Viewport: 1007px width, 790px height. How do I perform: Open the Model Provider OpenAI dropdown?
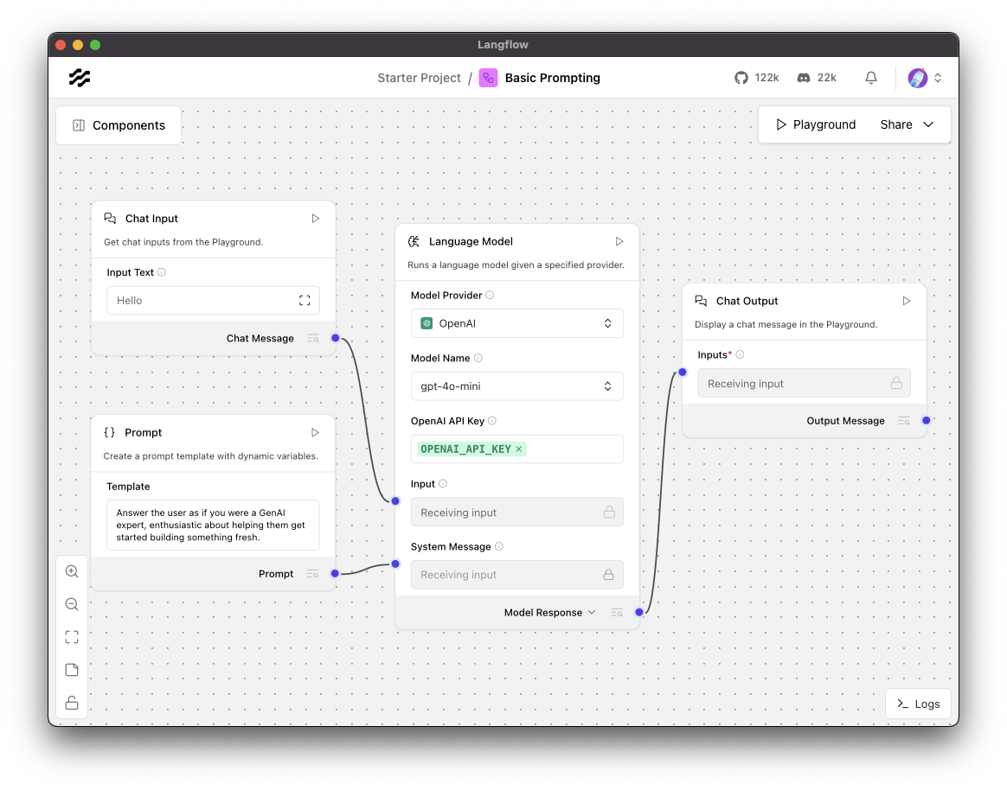pyautogui.click(x=516, y=323)
